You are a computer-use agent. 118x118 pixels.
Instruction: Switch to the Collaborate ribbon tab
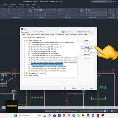(x=11, y=7)
